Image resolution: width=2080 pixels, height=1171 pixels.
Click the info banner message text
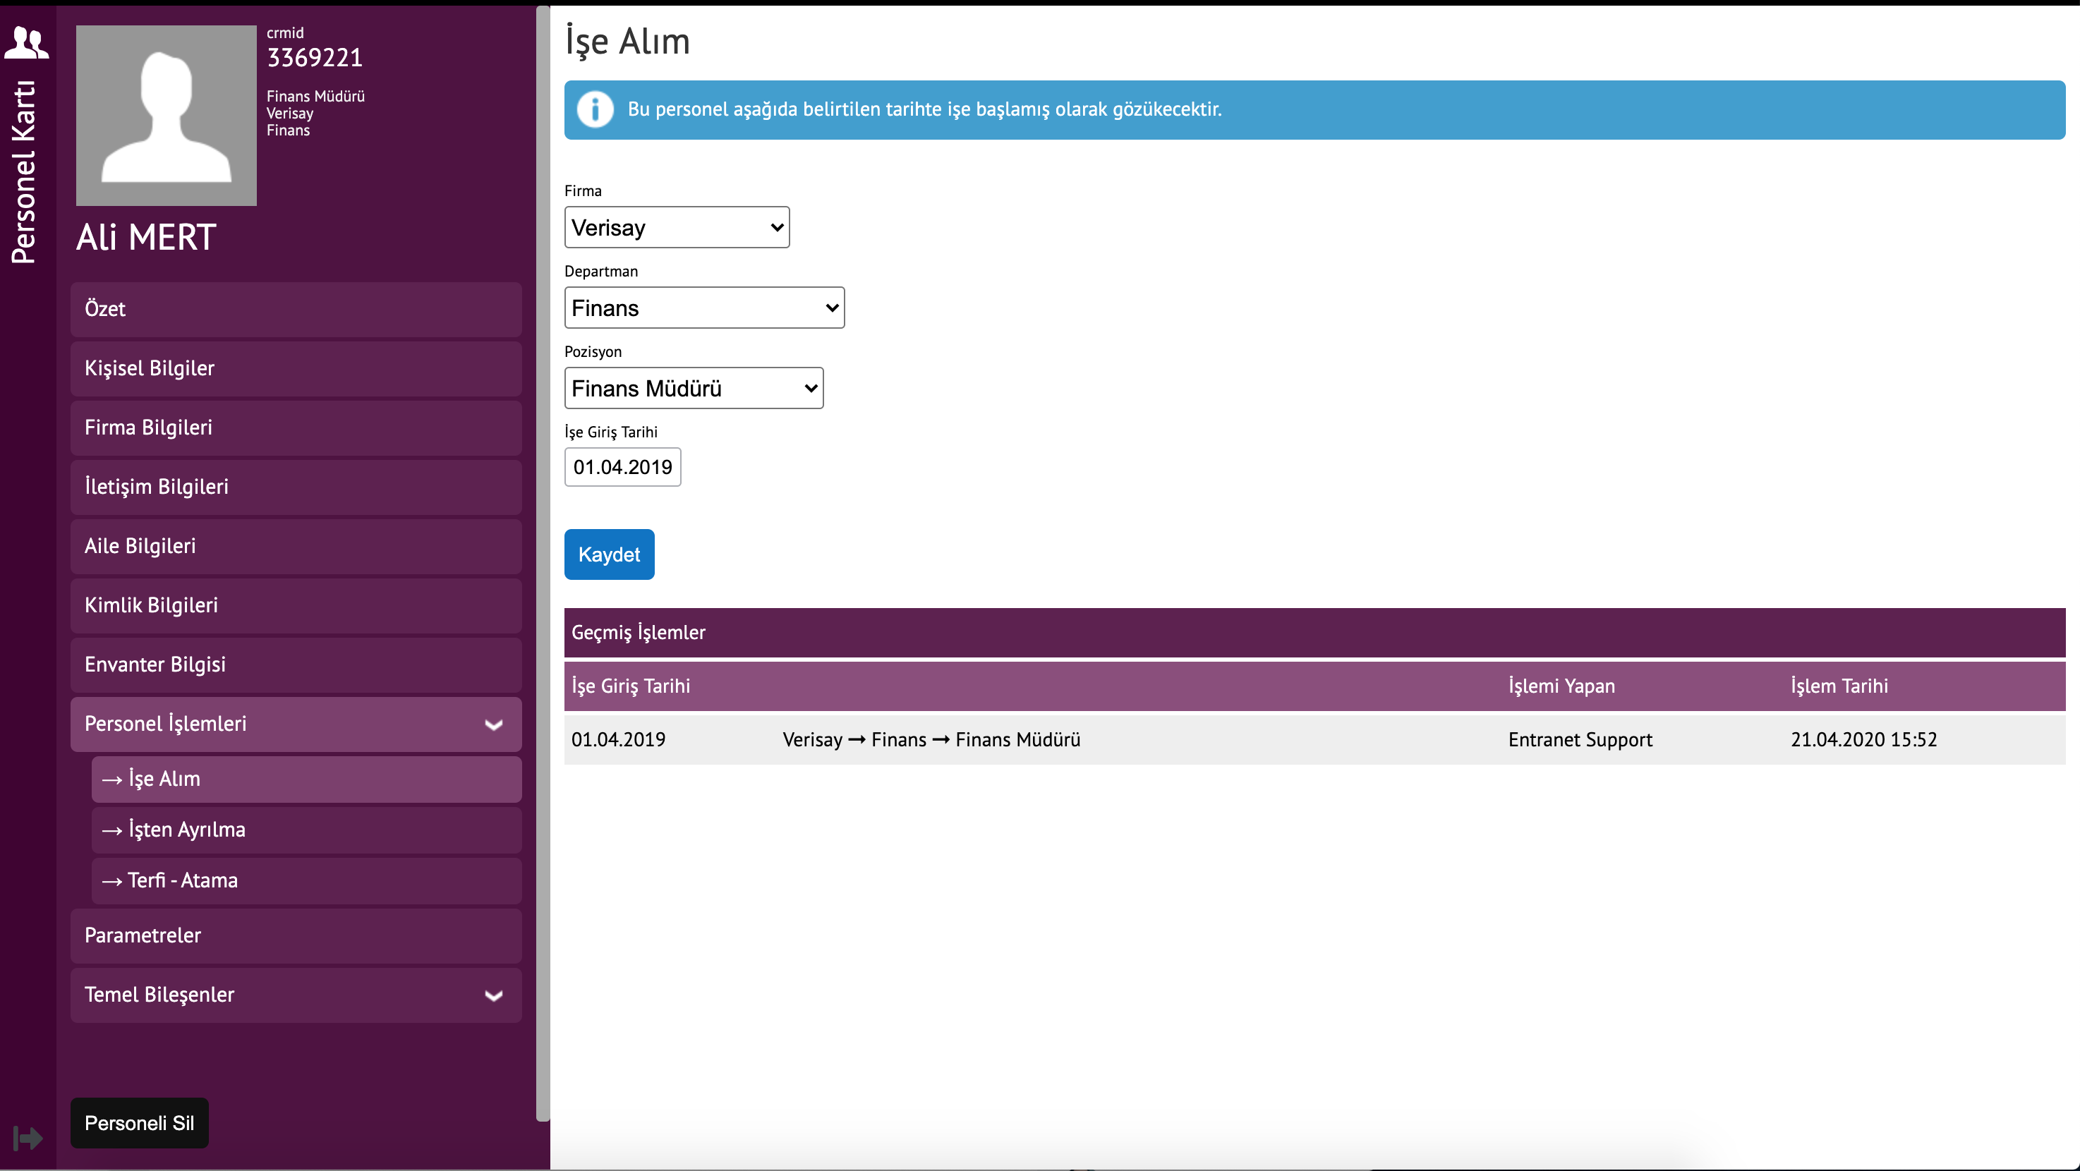(x=924, y=109)
